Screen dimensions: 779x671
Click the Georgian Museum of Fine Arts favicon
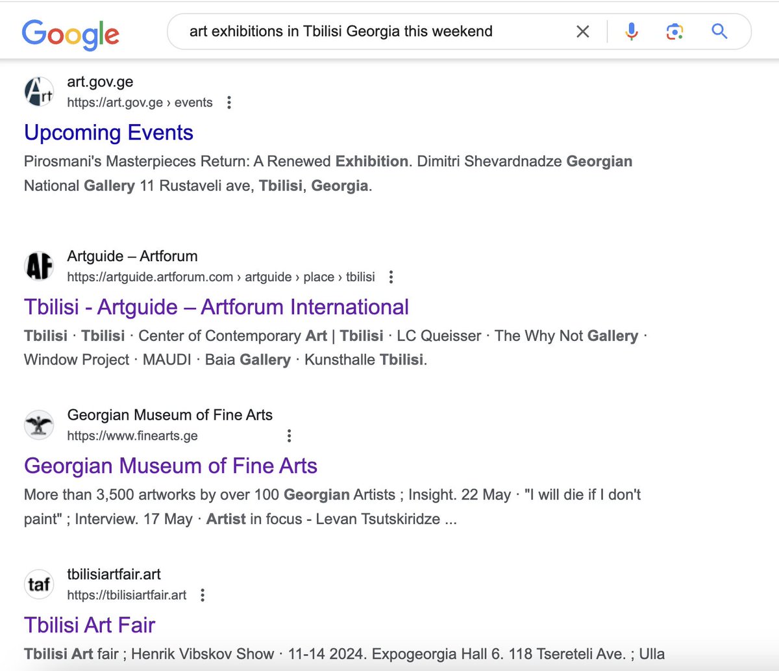coord(39,425)
